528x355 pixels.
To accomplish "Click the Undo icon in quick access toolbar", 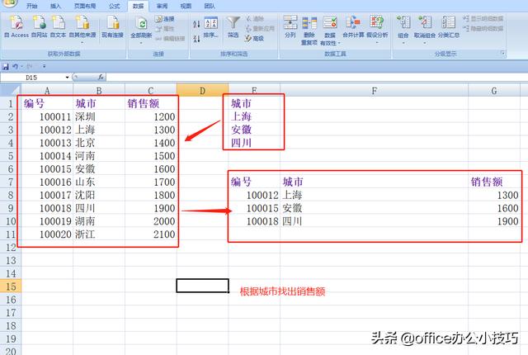I will click(x=15, y=67).
